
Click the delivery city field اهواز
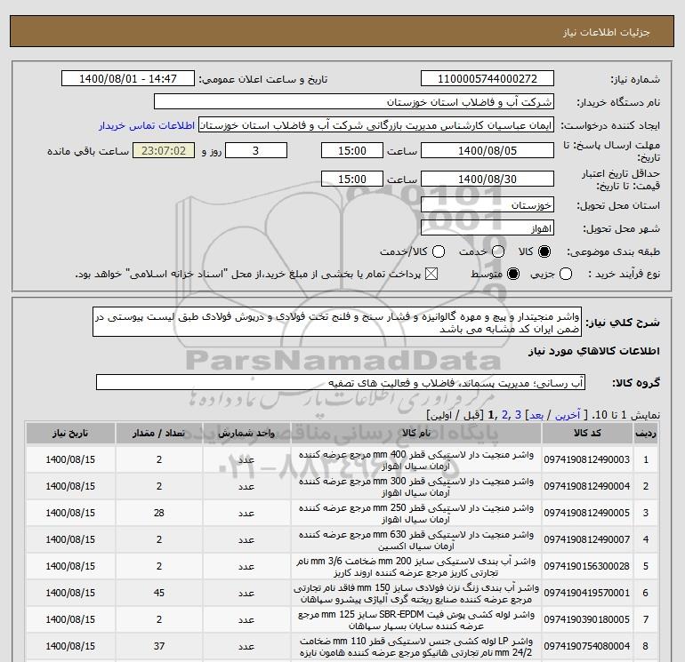click(488, 227)
